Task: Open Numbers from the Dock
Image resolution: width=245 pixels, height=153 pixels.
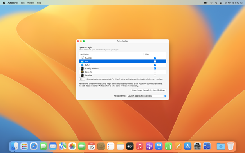Action: (x=168, y=146)
